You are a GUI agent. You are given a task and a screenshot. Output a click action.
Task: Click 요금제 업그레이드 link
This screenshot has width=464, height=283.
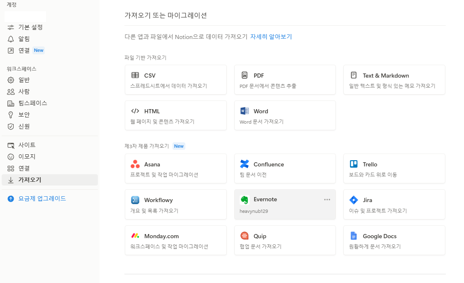click(x=42, y=198)
